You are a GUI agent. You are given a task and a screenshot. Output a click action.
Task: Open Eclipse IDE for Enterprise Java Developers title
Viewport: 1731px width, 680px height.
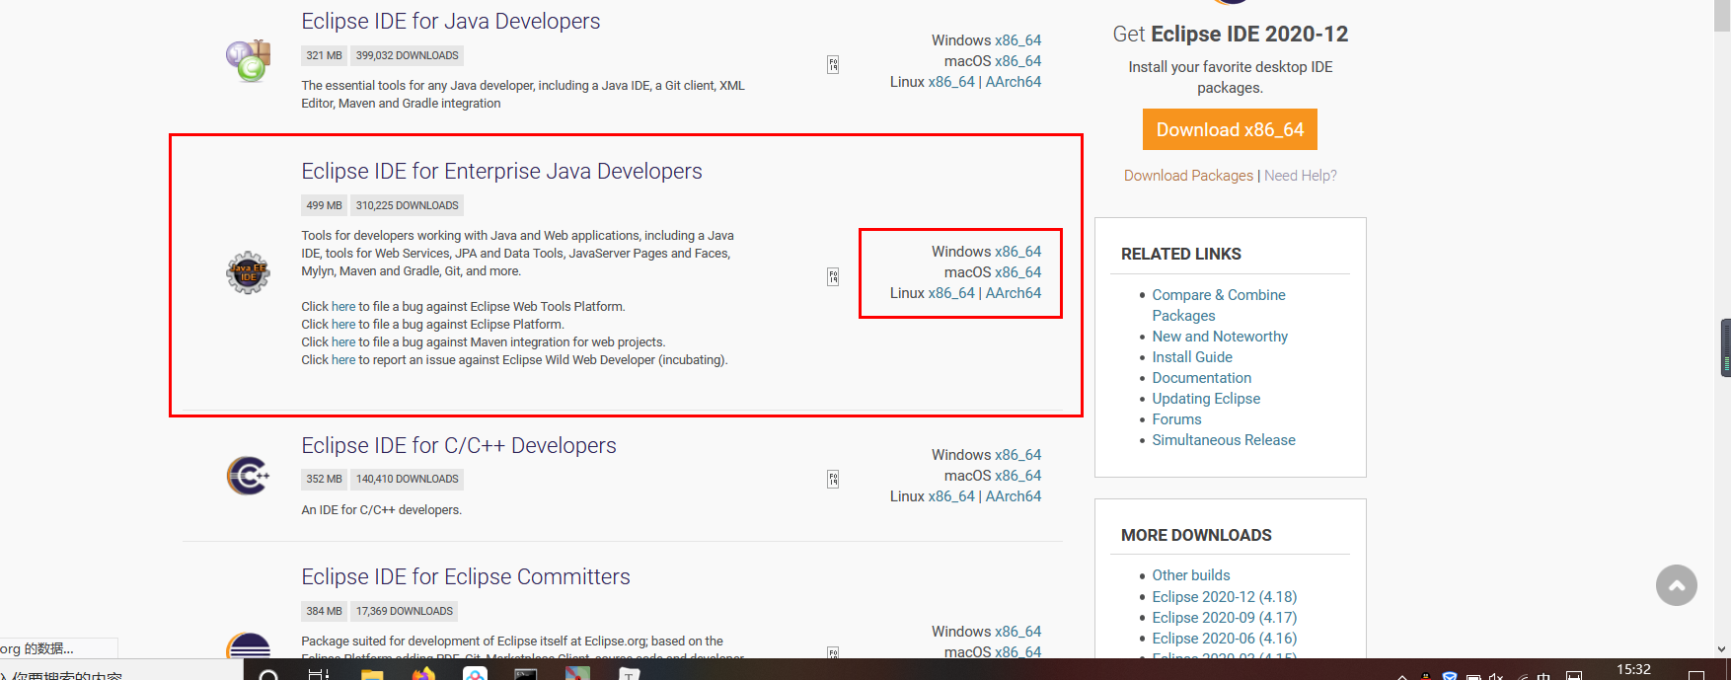click(x=501, y=171)
